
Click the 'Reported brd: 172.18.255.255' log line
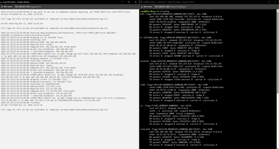click(31, 89)
